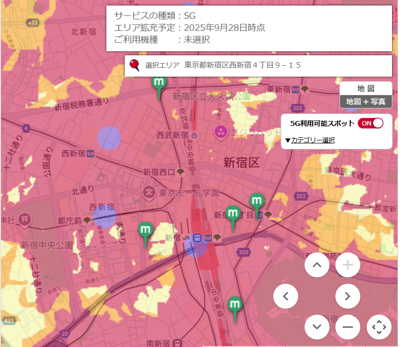The image size is (400, 347).
Task: Click the purple circle at 西新宿 station
Action: (104, 217)
